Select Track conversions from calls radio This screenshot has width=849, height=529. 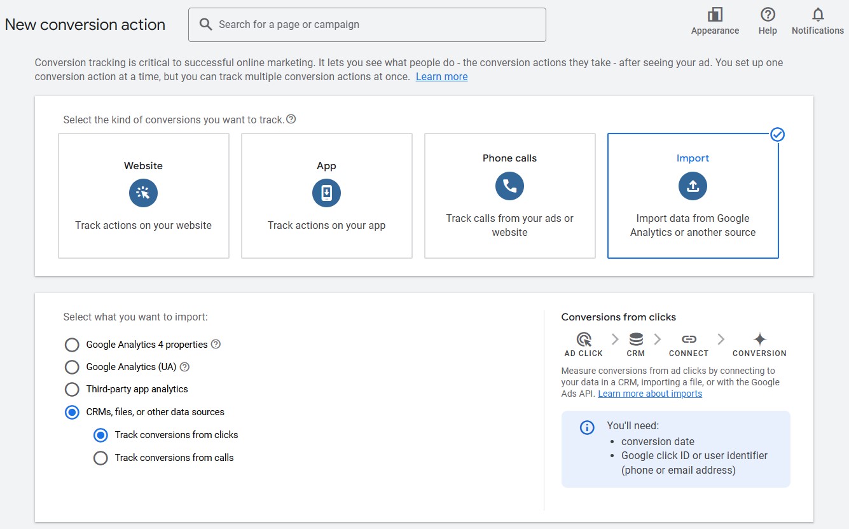tap(100, 458)
